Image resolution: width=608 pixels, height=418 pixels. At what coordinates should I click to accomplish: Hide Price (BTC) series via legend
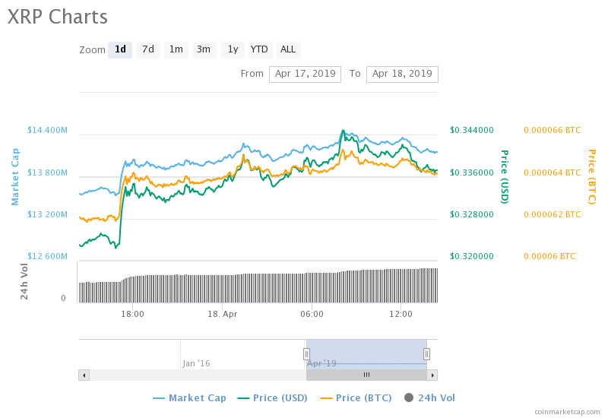(x=357, y=398)
